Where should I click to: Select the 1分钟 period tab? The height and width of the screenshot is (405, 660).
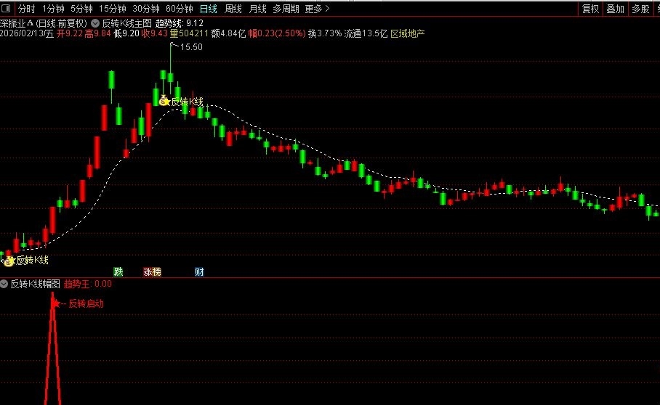click(x=53, y=9)
